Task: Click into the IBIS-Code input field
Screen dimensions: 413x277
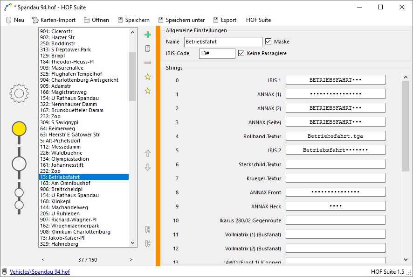Action: [217, 53]
